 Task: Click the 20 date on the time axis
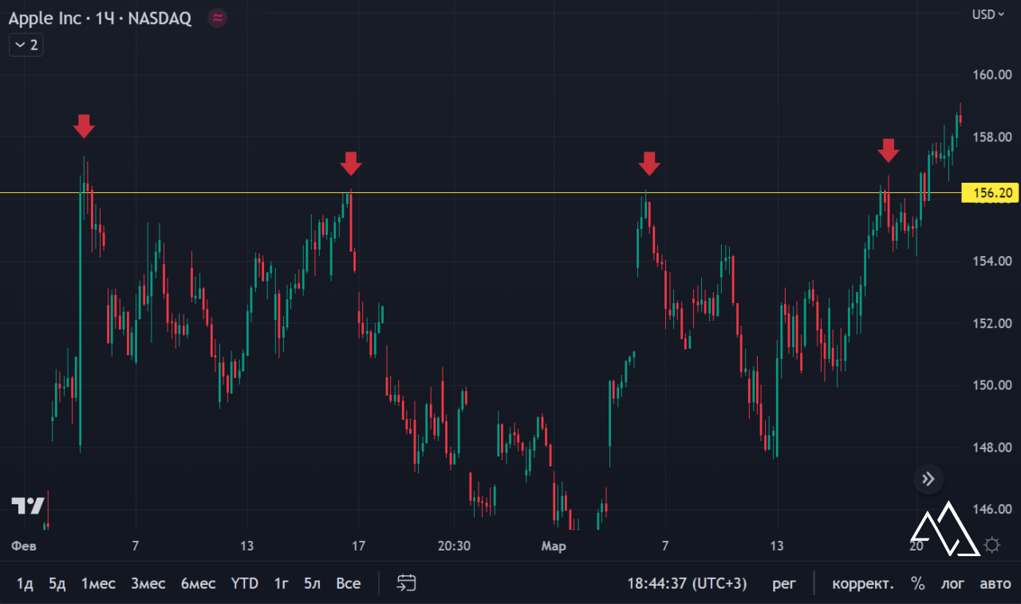click(x=917, y=546)
